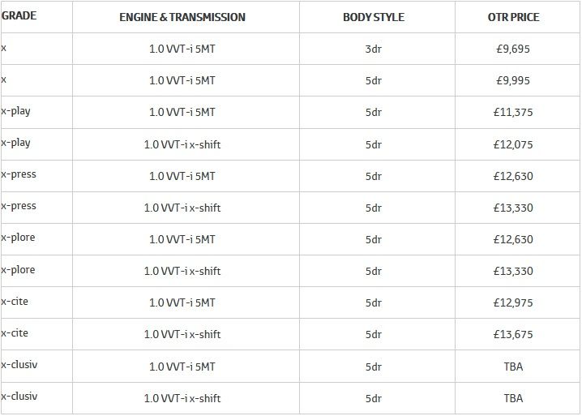Click the £9,995 price cell
Viewport: 582px width, 416px height.
click(512, 80)
